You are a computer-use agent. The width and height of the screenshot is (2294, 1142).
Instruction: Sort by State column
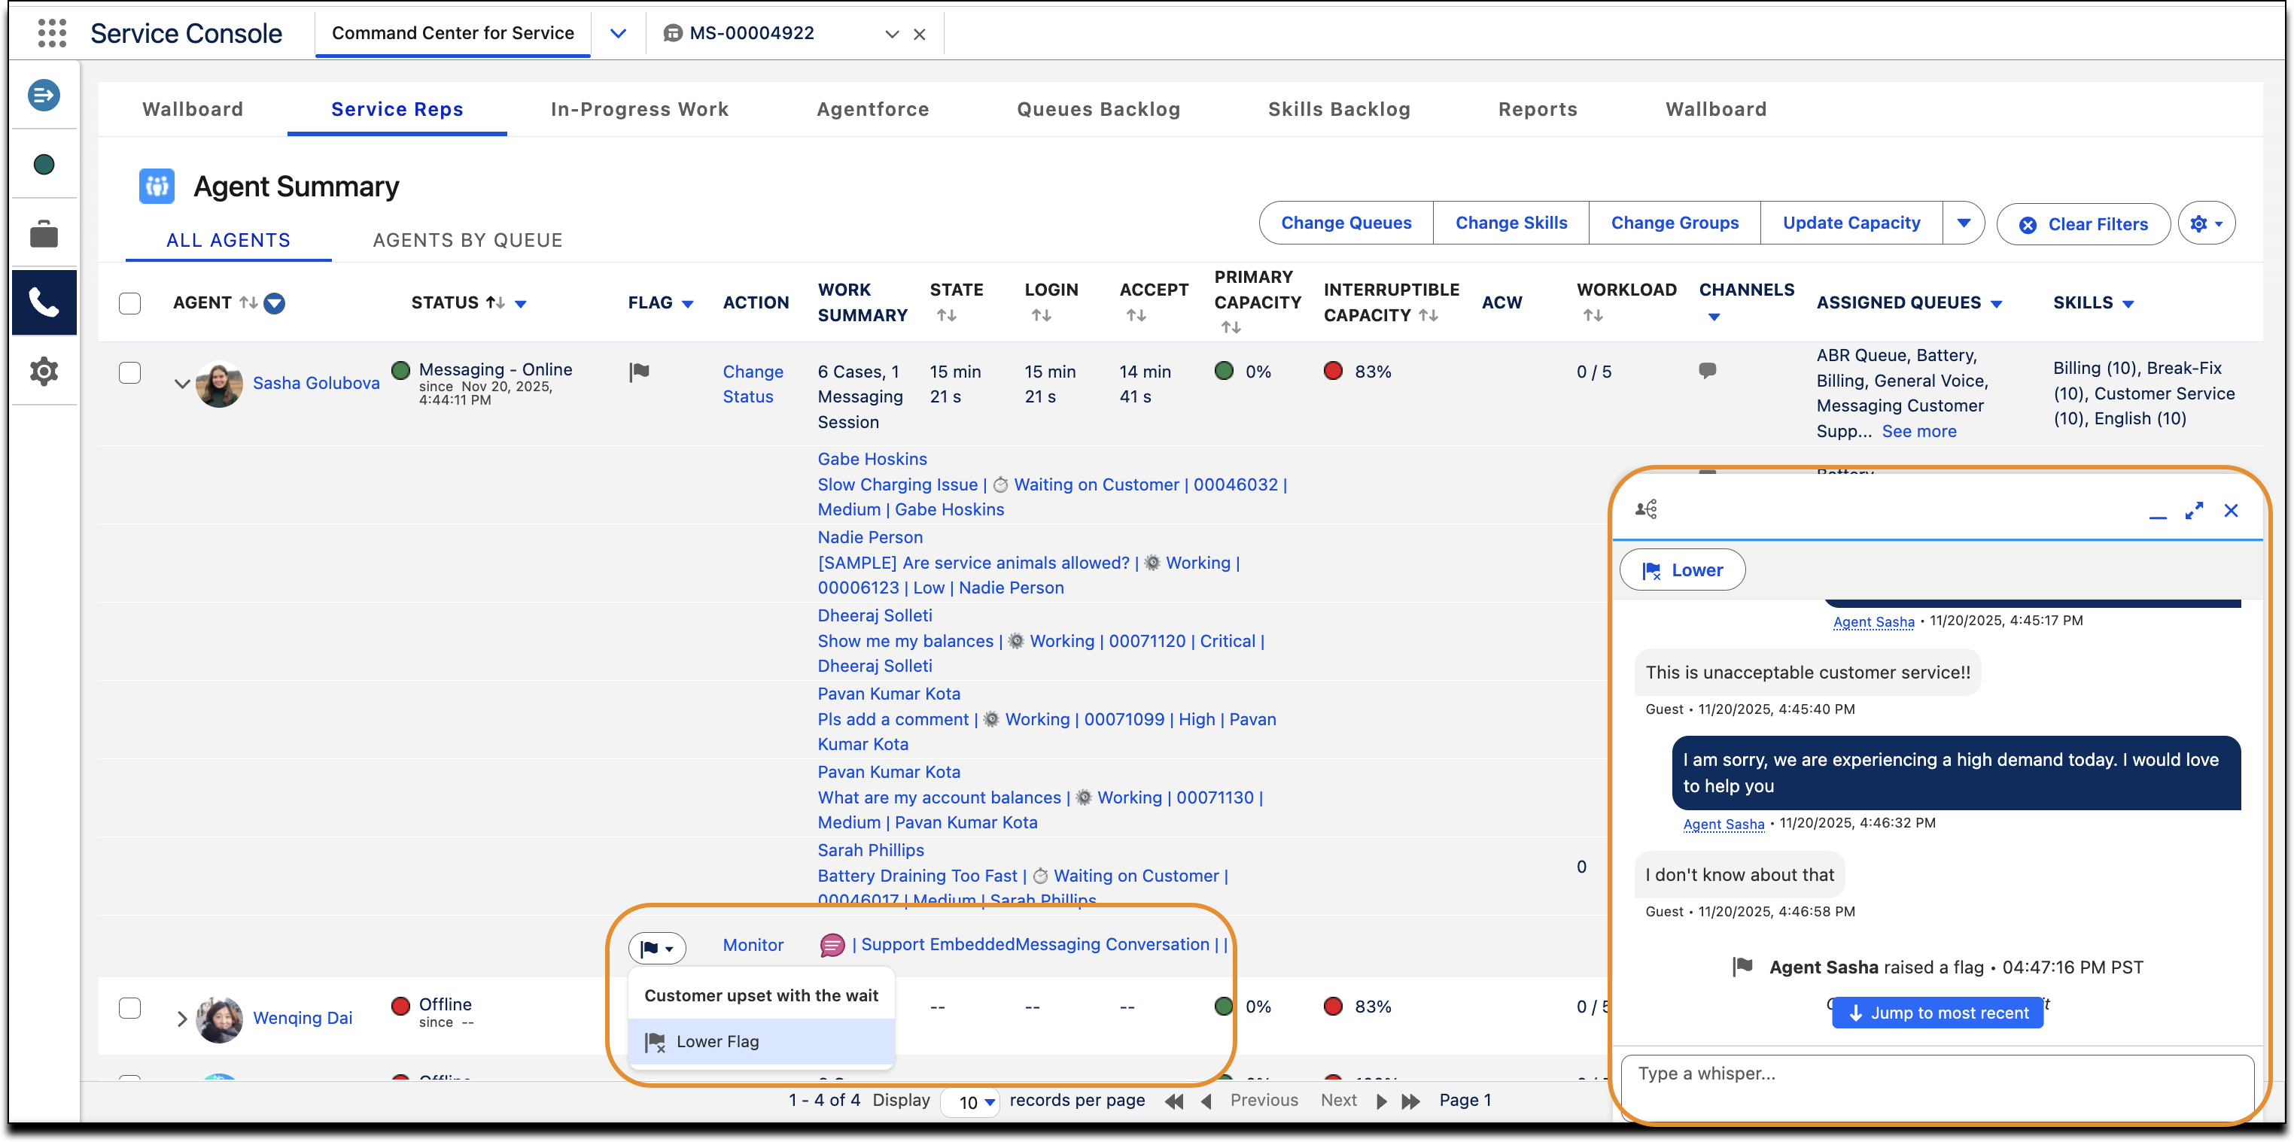pyautogui.click(x=947, y=315)
